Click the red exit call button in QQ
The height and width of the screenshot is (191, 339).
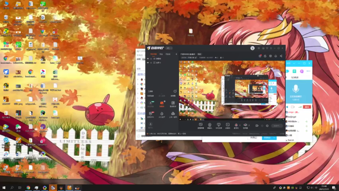click(307, 107)
